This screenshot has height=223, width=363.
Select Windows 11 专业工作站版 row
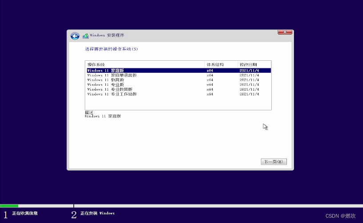point(179,94)
